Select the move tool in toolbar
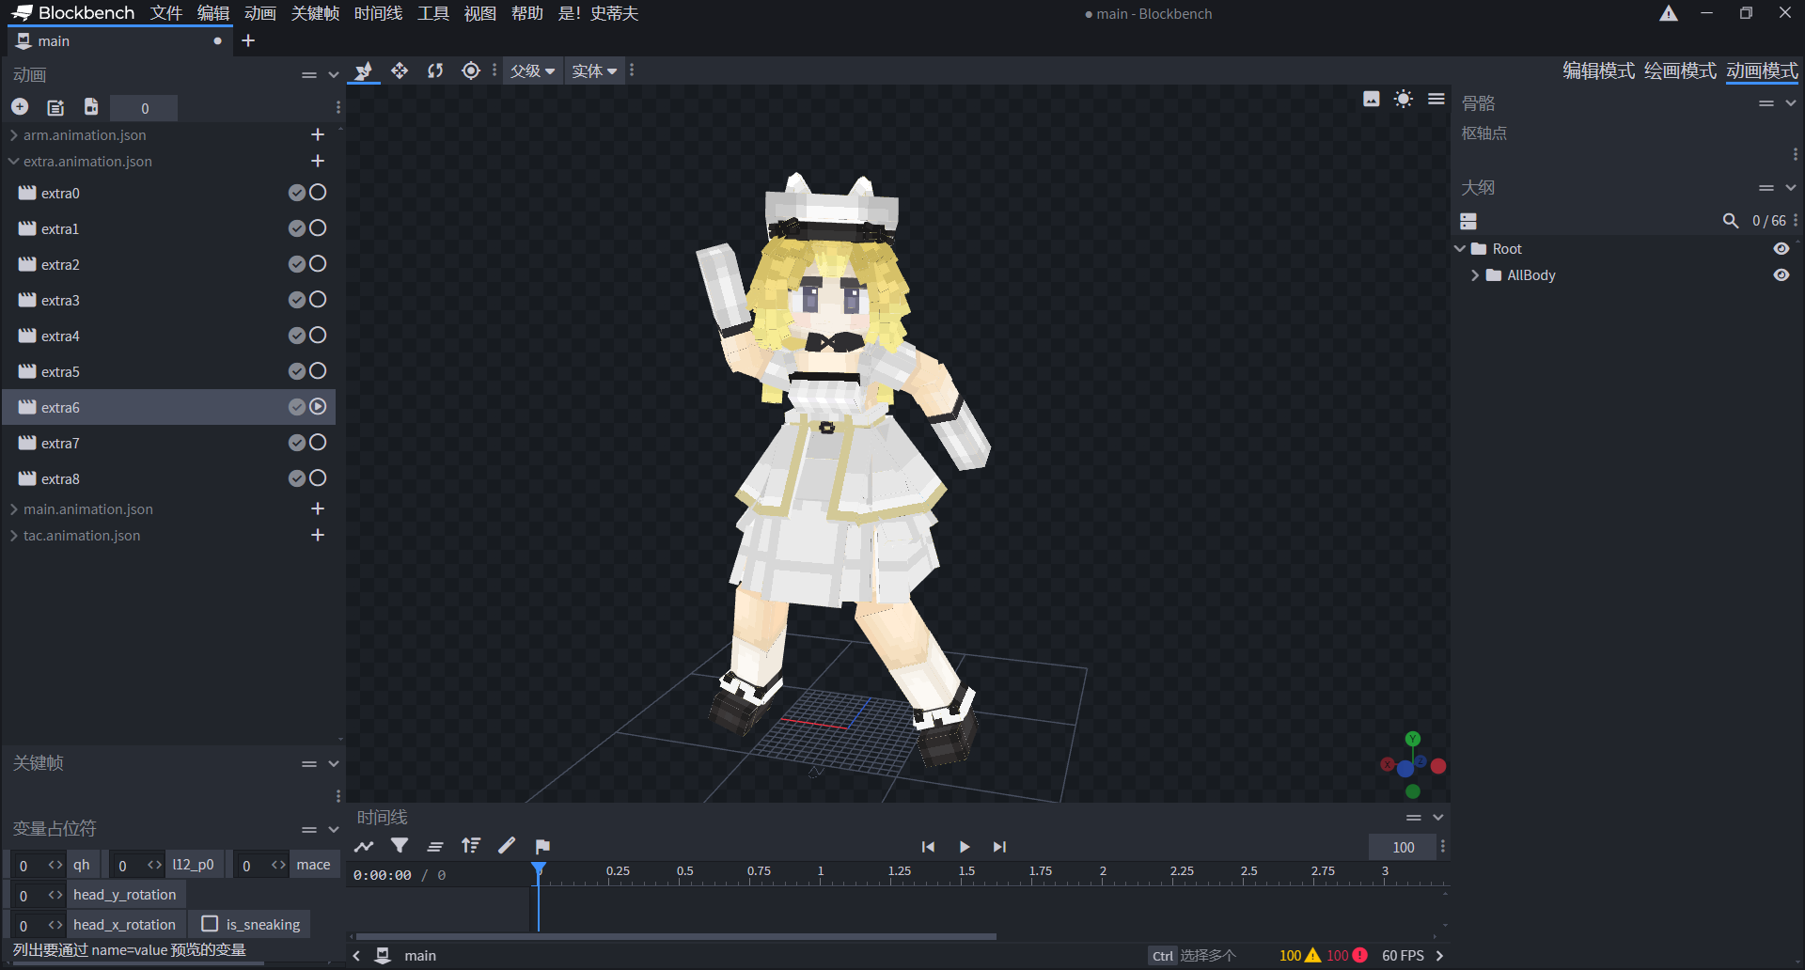 (x=400, y=71)
